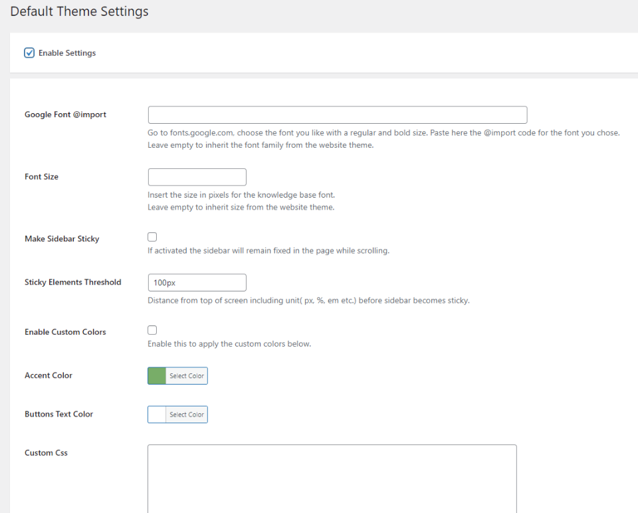Viewport: 638px width, 513px height.
Task: Click the Enable Settings label text
Action: 67,53
